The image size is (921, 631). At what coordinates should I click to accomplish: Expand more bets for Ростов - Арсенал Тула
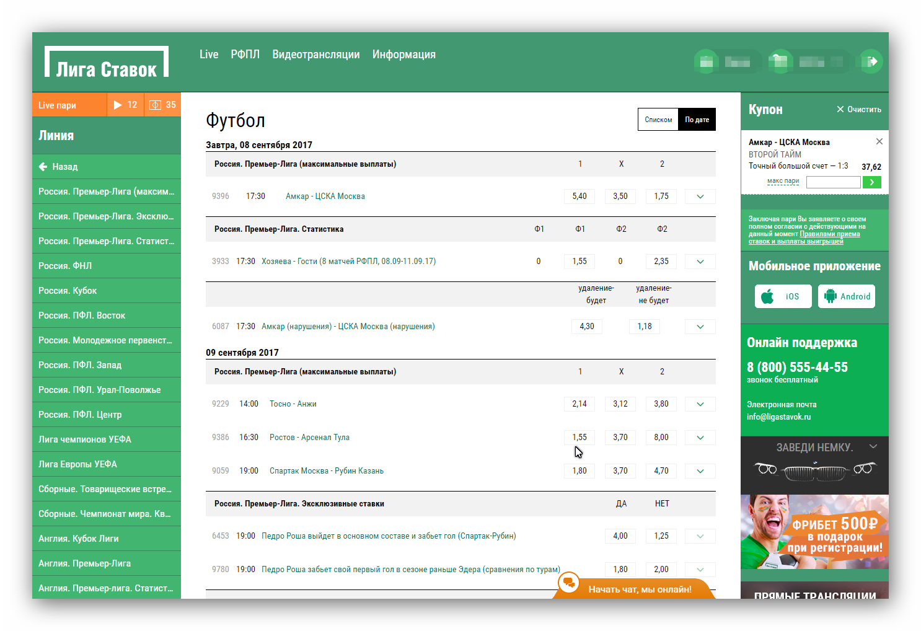(x=700, y=438)
